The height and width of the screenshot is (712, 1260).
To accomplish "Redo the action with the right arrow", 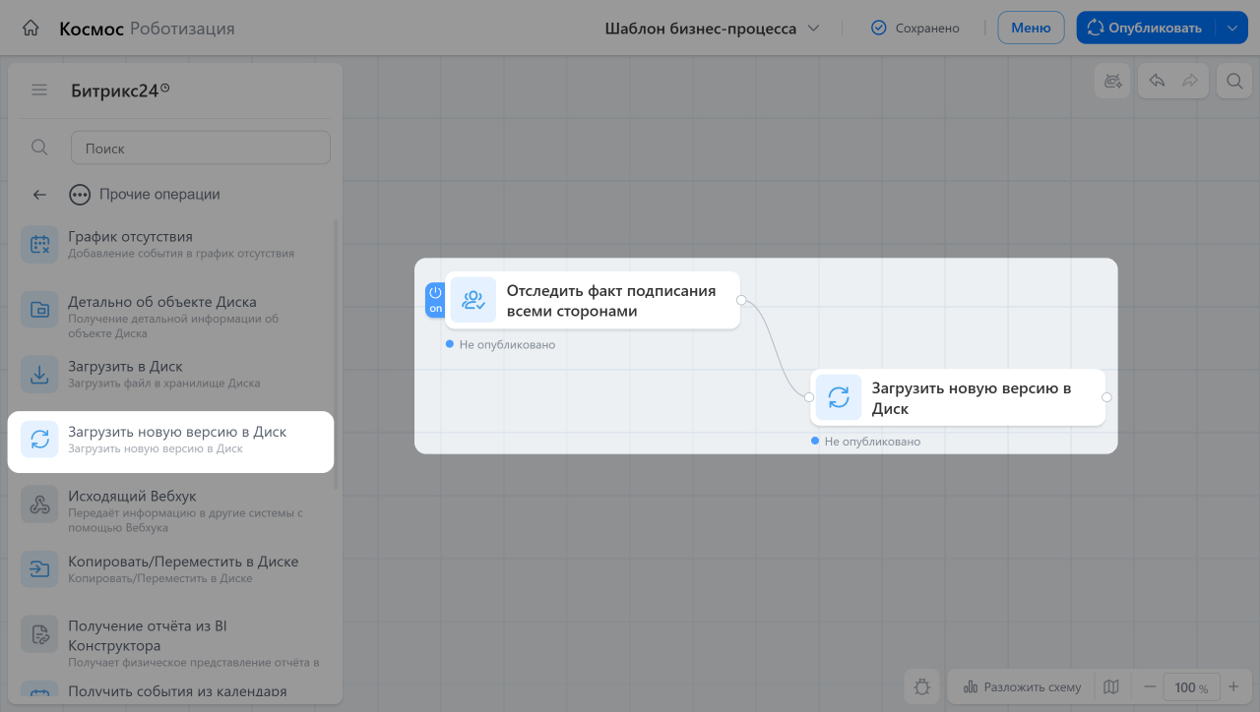I will click(x=1190, y=82).
